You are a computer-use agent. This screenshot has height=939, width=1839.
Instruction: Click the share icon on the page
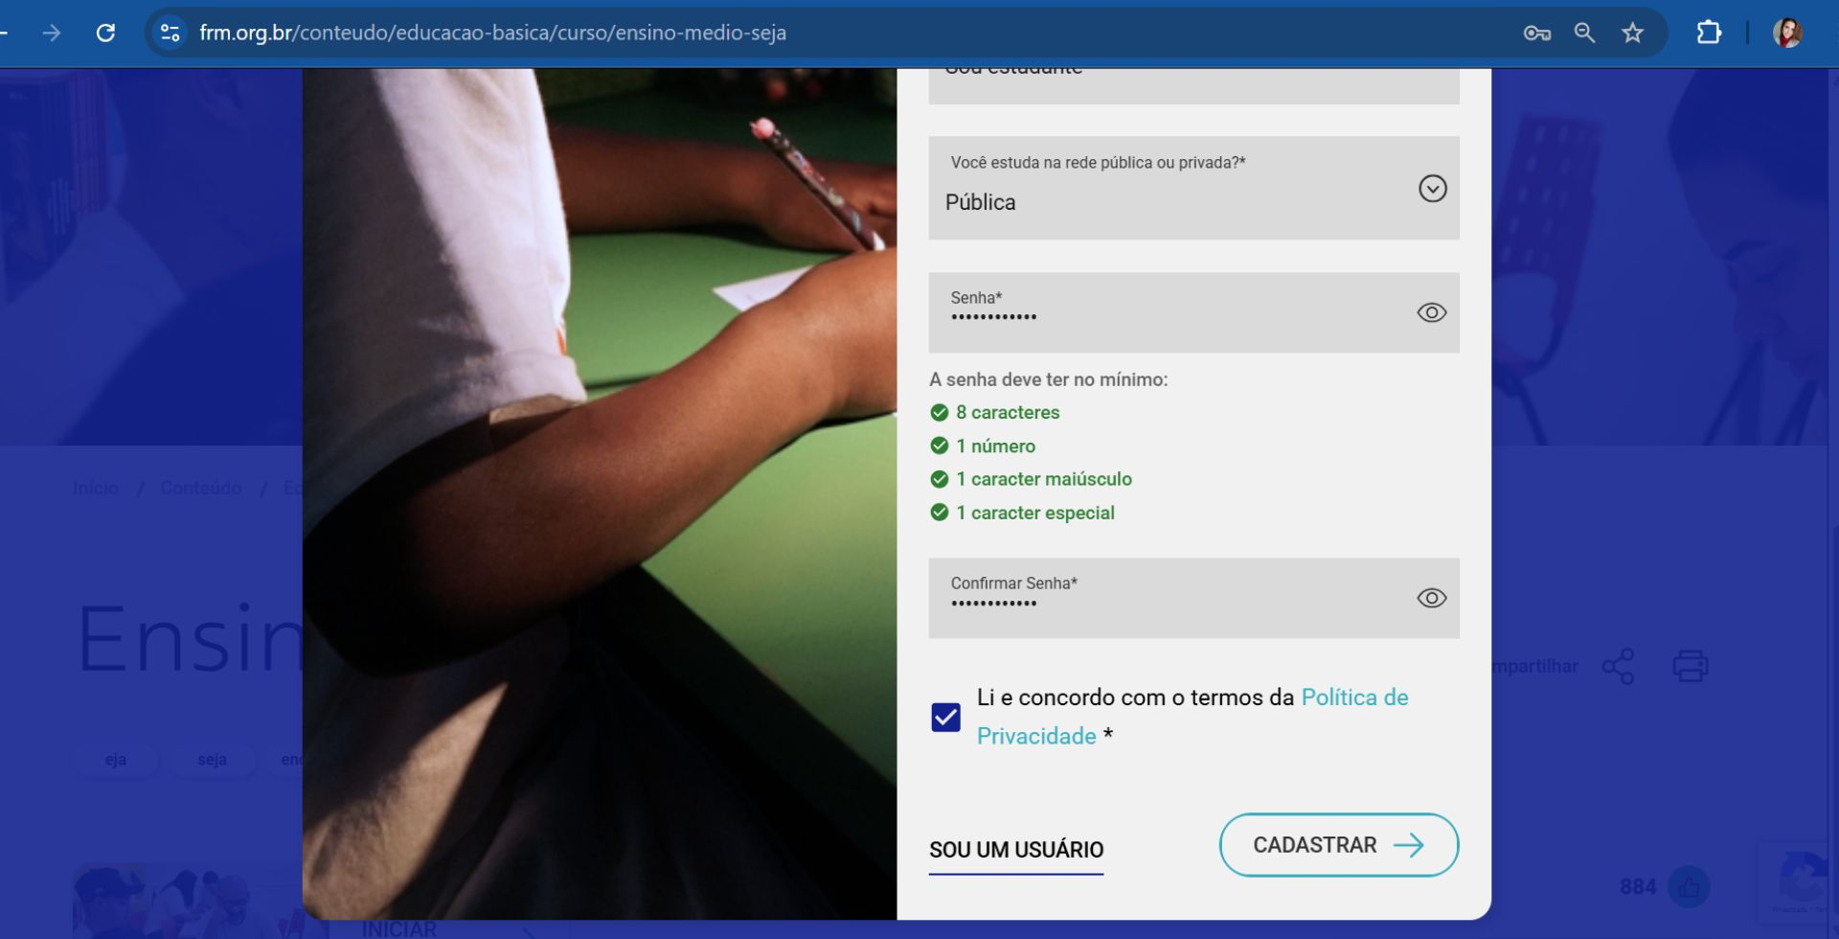click(1618, 666)
